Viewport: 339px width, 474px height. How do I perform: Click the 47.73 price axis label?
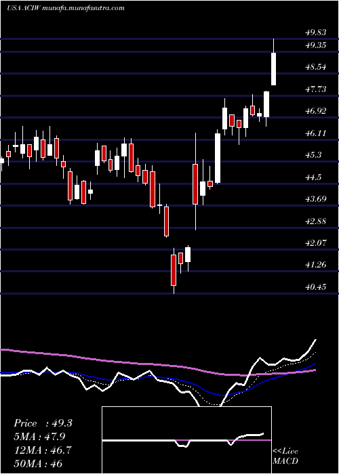(x=315, y=89)
